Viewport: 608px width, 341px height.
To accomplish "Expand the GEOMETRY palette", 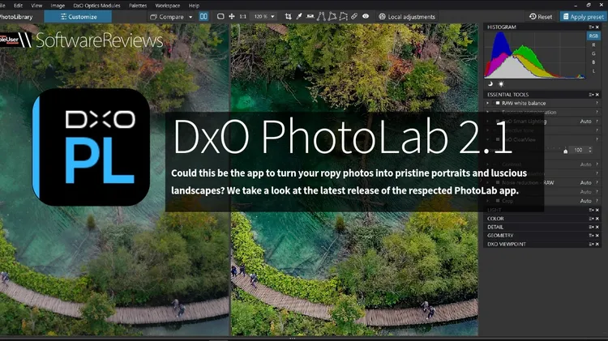I will click(500, 236).
